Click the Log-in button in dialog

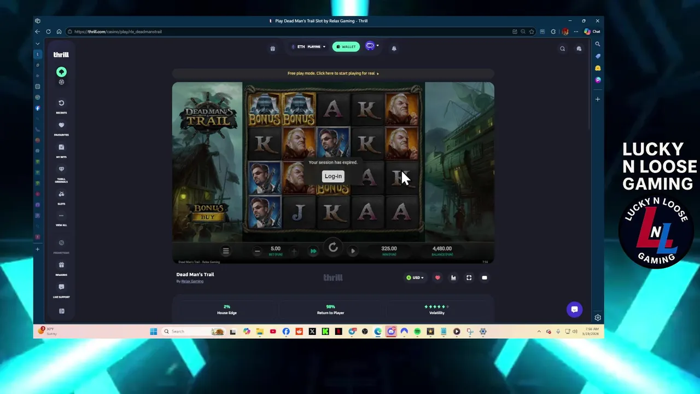(x=333, y=176)
